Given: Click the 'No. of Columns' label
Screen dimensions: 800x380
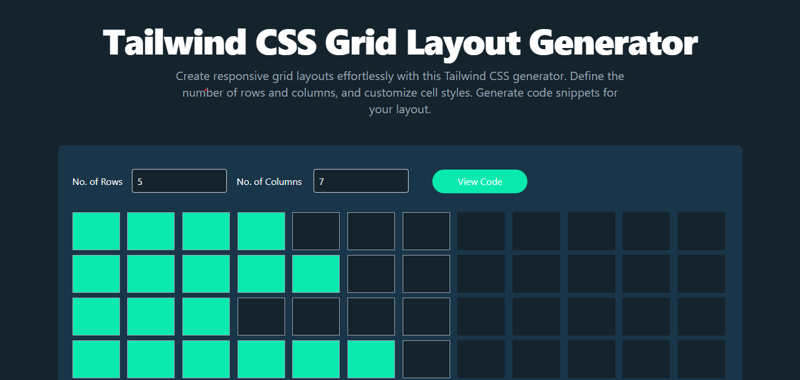Looking at the screenshot, I should pos(269,181).
